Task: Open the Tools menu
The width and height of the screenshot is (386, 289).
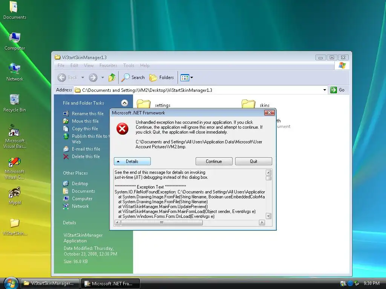Action: (x=129, y=65)
